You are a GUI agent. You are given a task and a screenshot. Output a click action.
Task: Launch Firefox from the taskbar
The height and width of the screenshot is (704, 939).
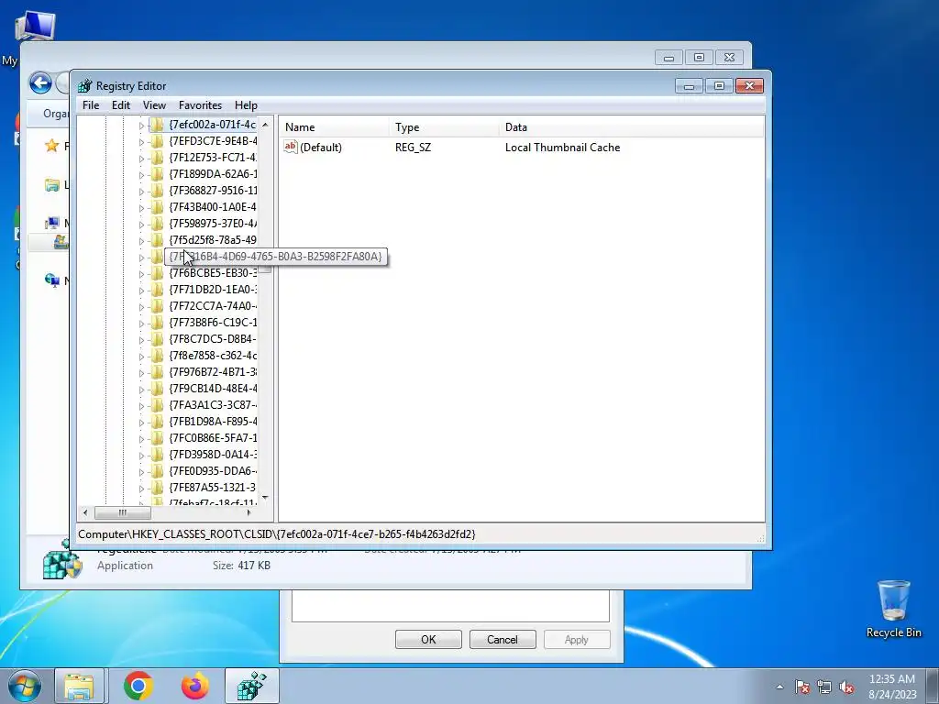(x=195, y=686)
